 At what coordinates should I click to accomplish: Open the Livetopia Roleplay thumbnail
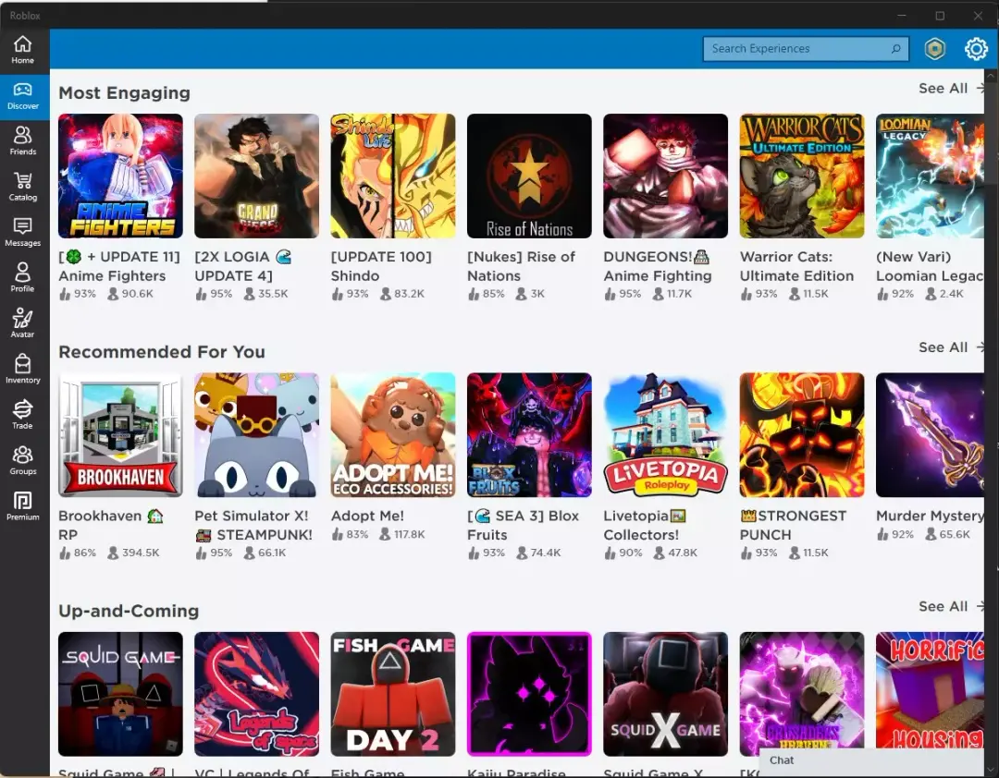666,435
